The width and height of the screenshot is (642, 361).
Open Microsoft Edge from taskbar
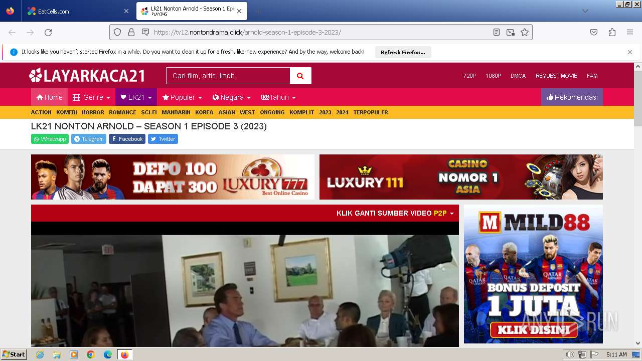click(x=108, y=354)
